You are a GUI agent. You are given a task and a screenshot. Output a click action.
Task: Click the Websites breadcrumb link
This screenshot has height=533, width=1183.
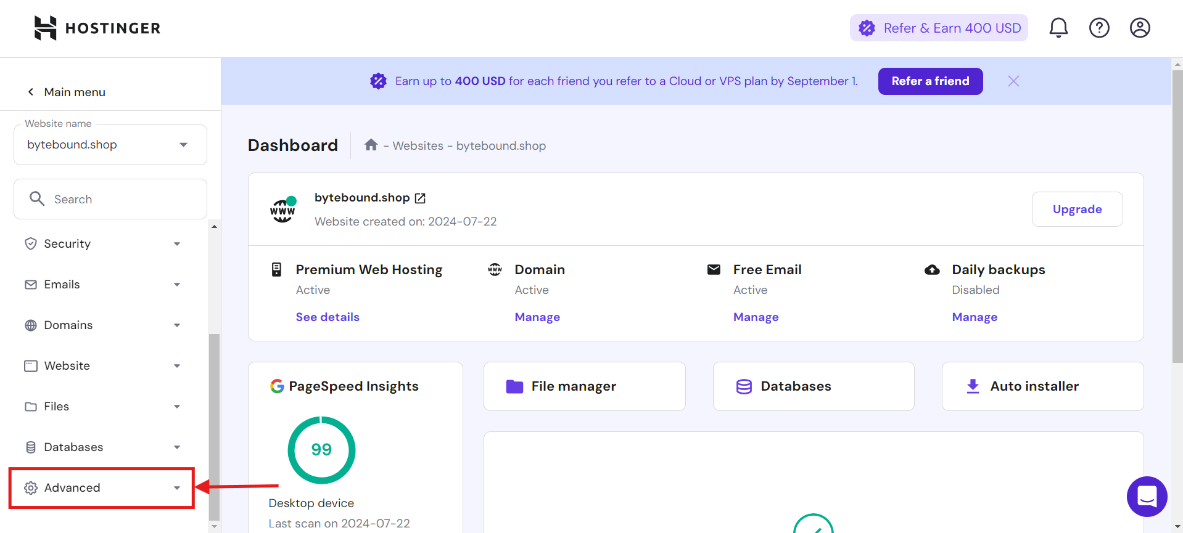tap(418, 145)
